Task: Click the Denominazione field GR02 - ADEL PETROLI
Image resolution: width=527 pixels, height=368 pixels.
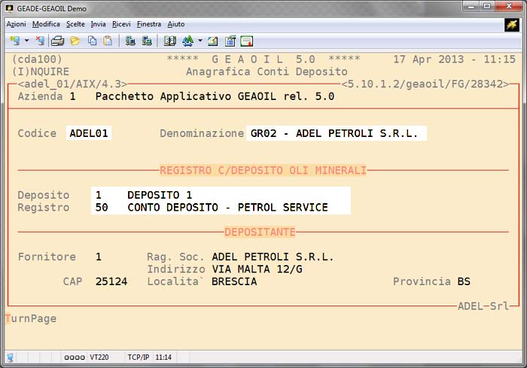Action: tap(336, 133)
